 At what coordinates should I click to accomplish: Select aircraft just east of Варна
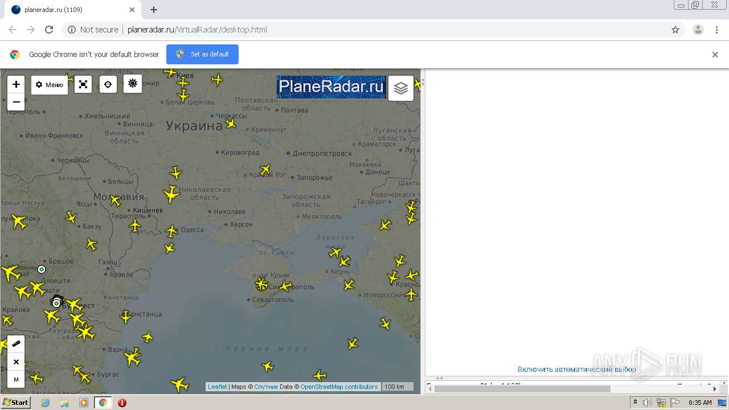point(132,358)
